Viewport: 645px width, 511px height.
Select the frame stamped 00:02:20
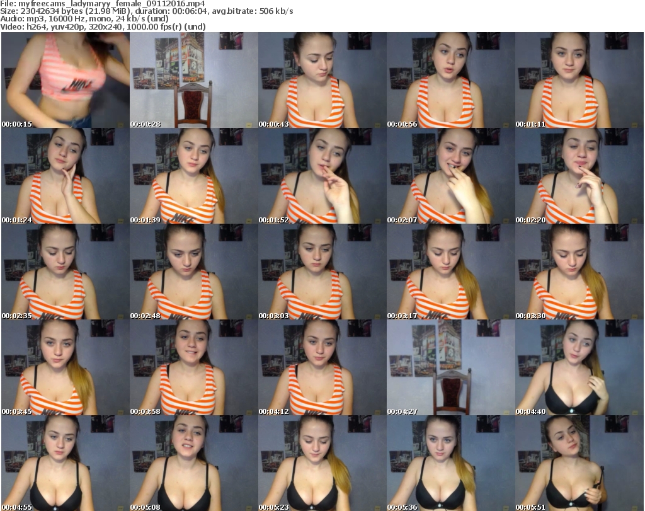point(579,176)
